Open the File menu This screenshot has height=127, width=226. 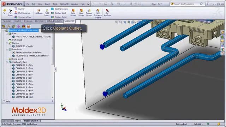tap(28, 4)
